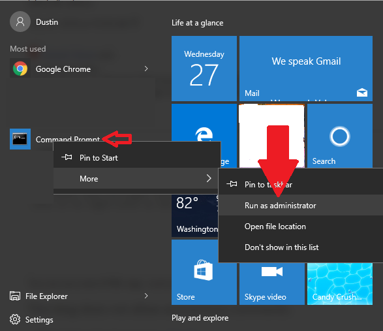Open the File Explorer folder icon
This screenshot has width=383, height=331.
(x=15, y=296)
